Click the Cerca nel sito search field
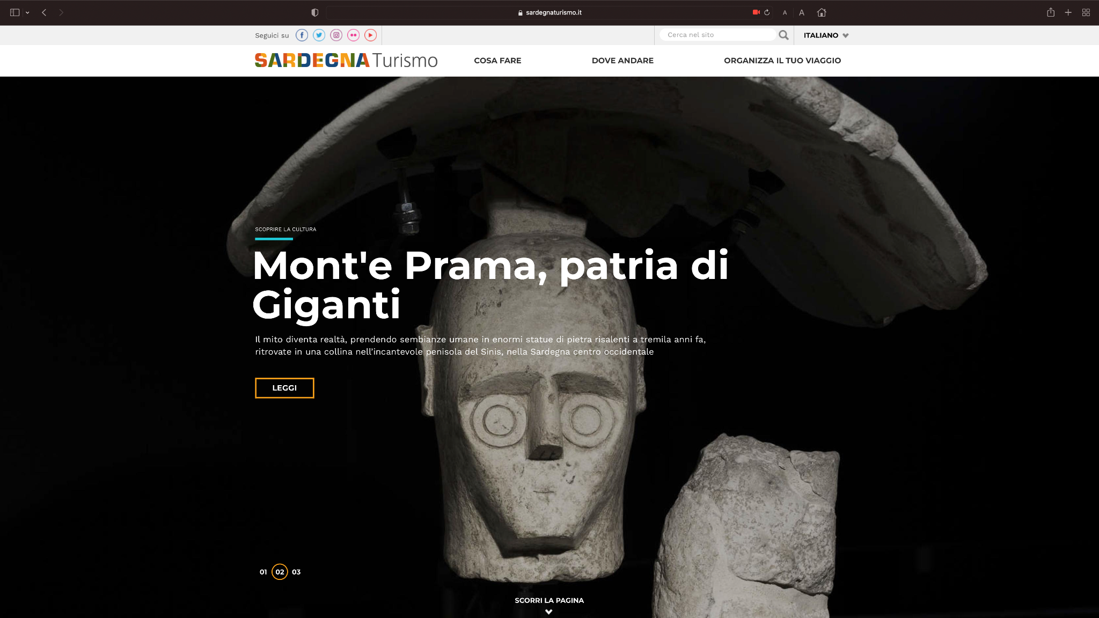 coord(718,35)
